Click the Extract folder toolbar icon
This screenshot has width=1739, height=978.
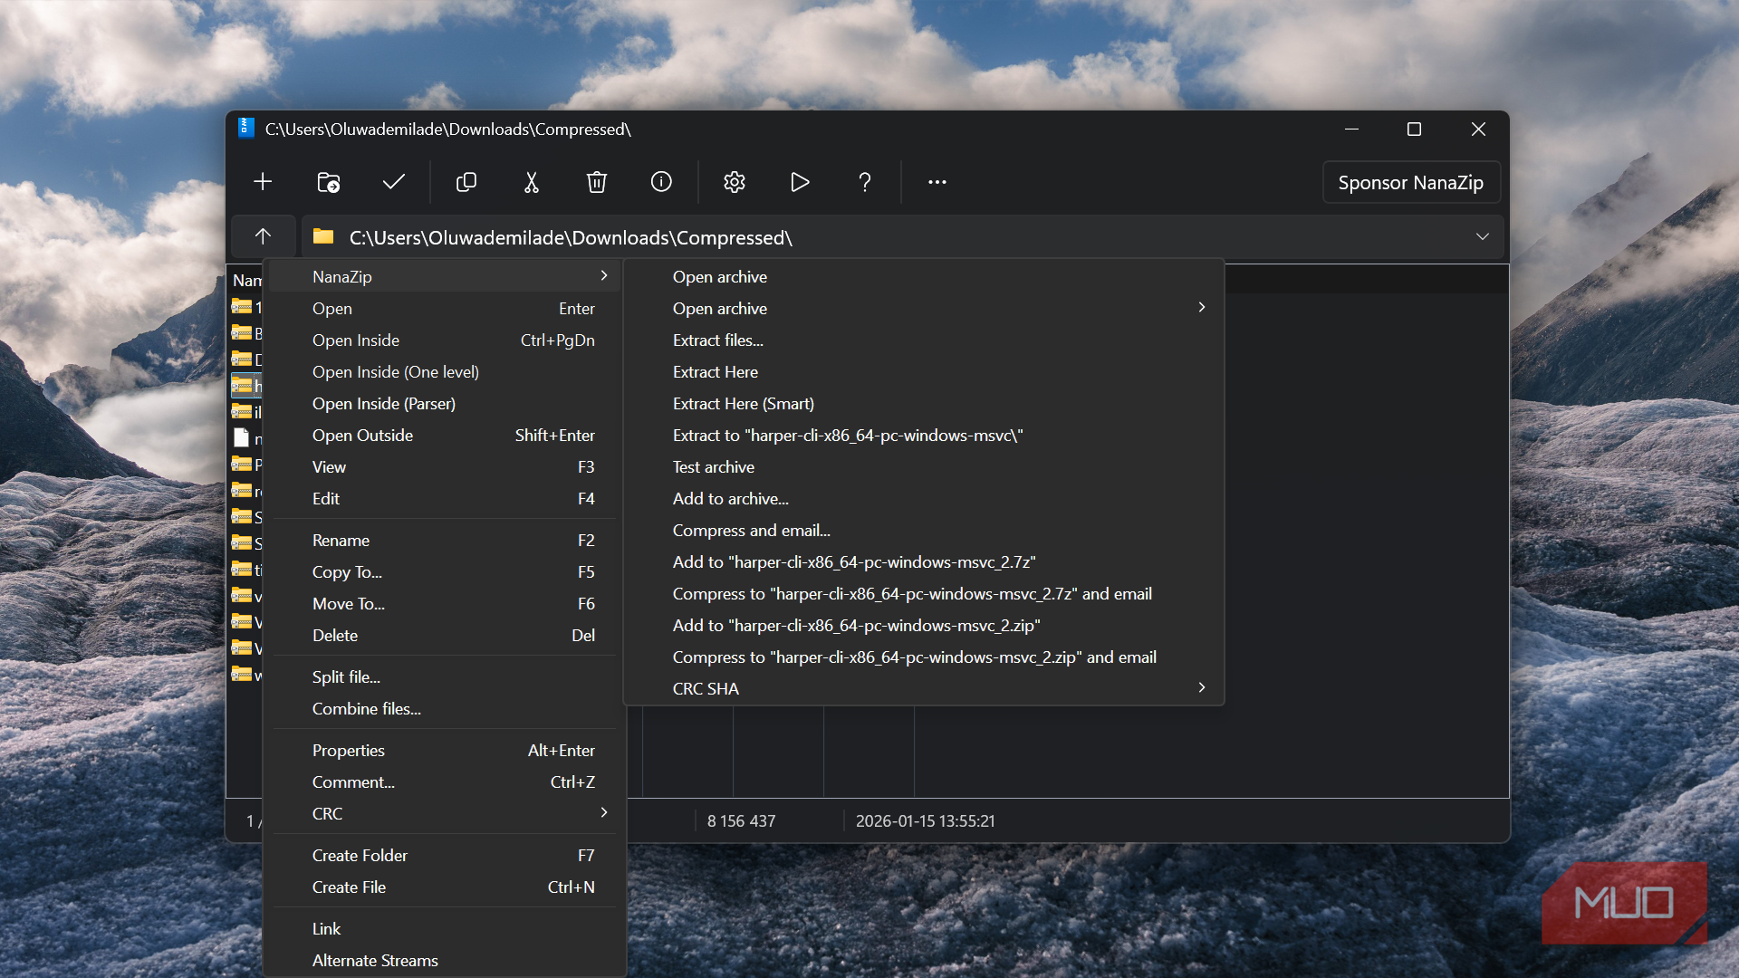point(328,182)
